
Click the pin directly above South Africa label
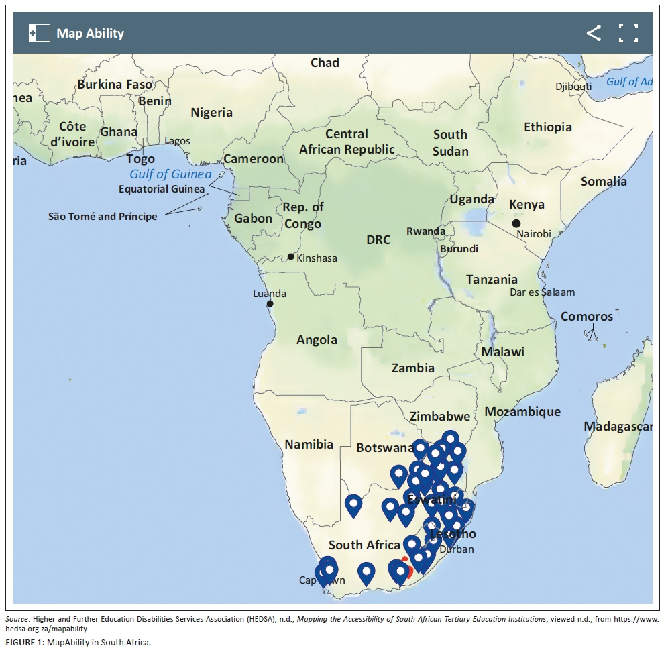[x=390, y=508]
